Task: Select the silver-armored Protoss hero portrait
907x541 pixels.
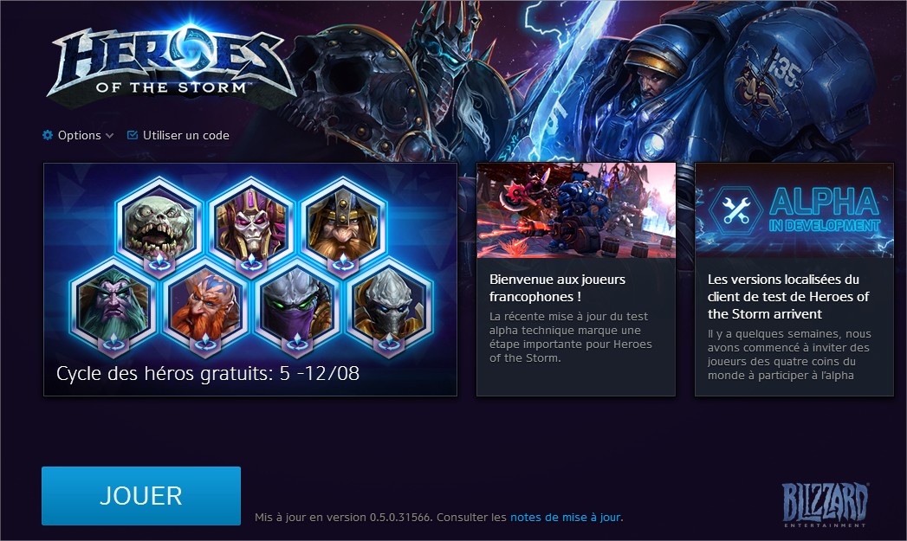Action: 389,305
